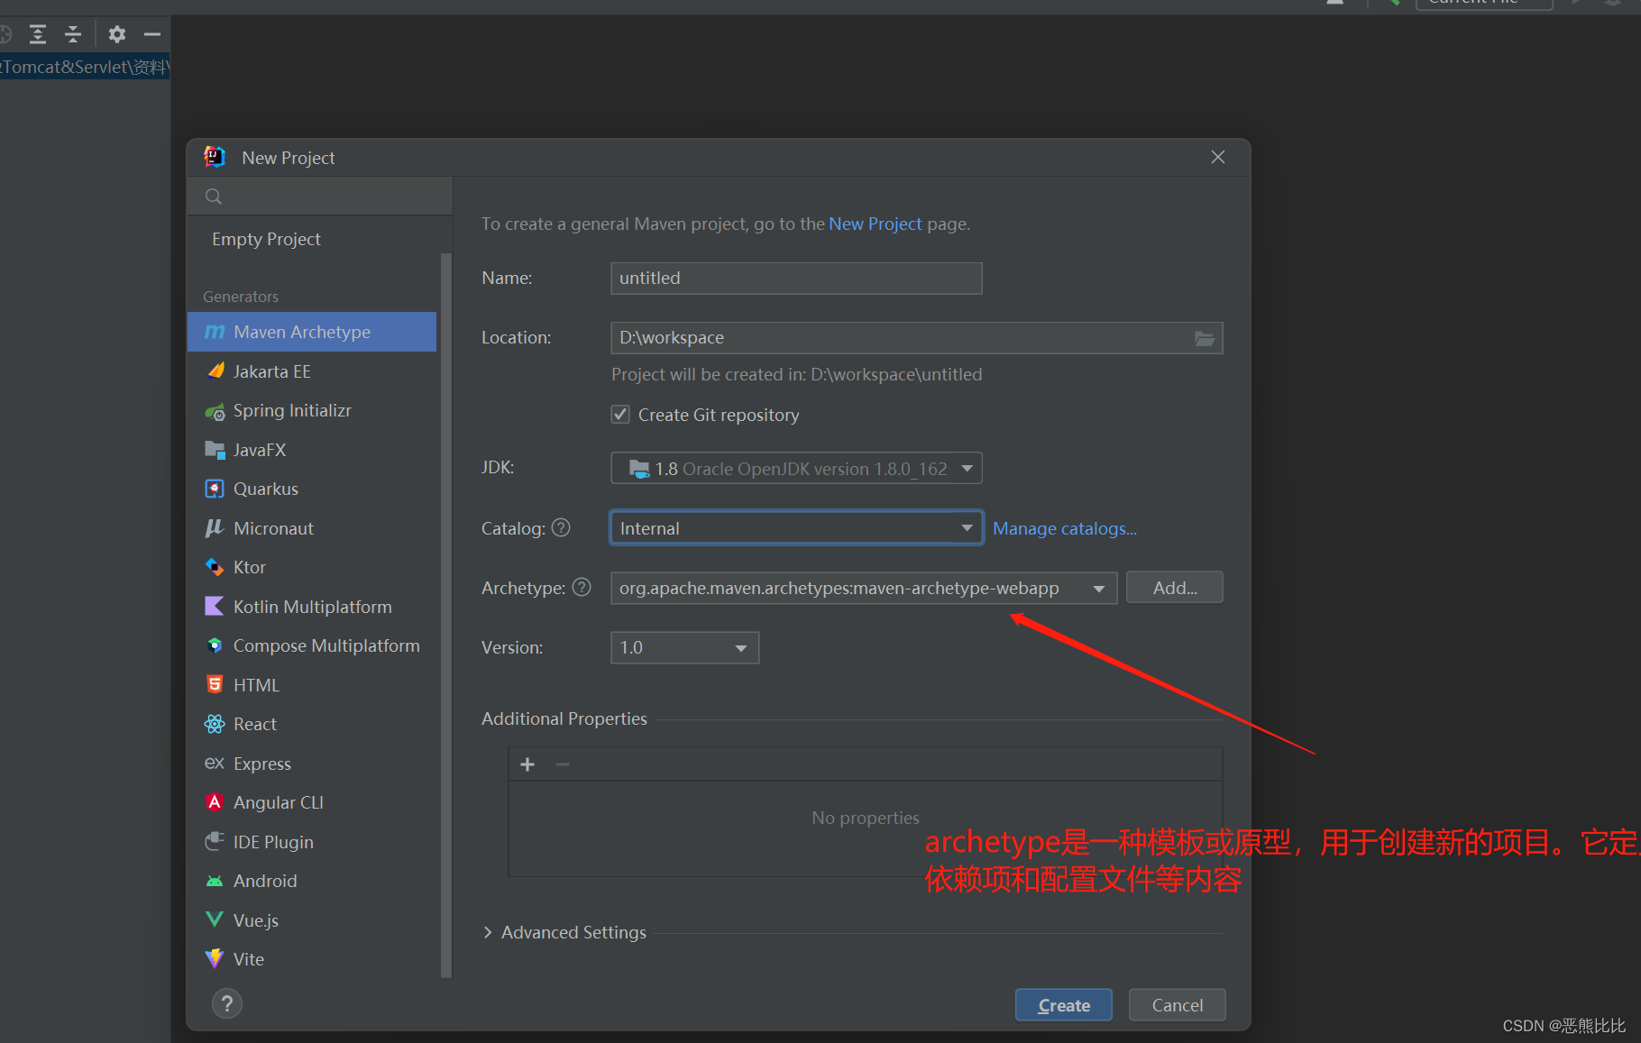
Task: Click the Cancel button
Action: (1177, 1005)
